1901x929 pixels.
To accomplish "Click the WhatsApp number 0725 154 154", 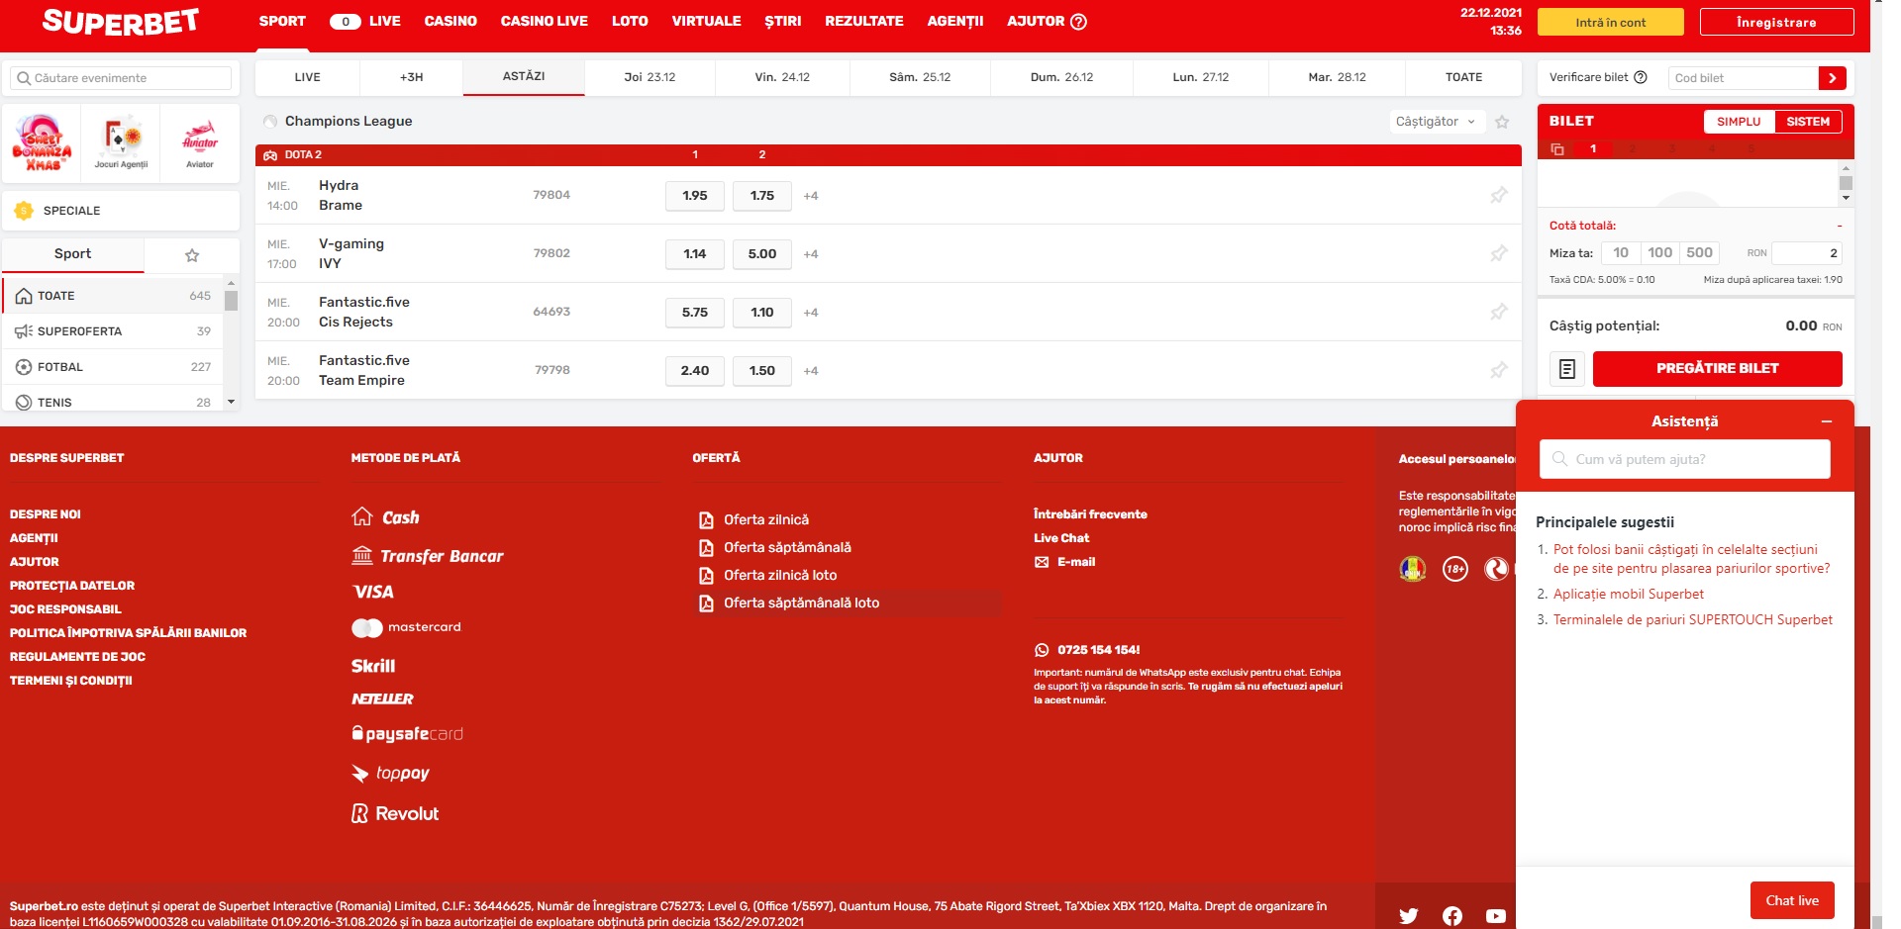I will point(1087,650).
